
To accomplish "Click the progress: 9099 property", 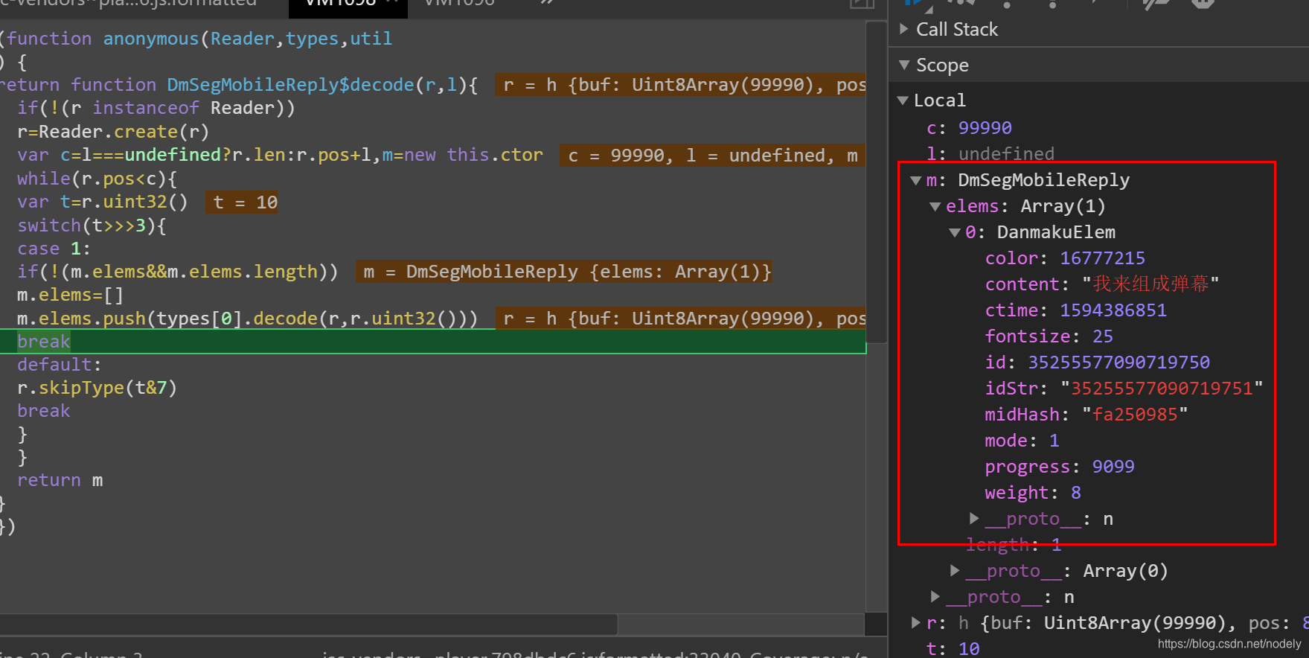I will (1060, 467).
